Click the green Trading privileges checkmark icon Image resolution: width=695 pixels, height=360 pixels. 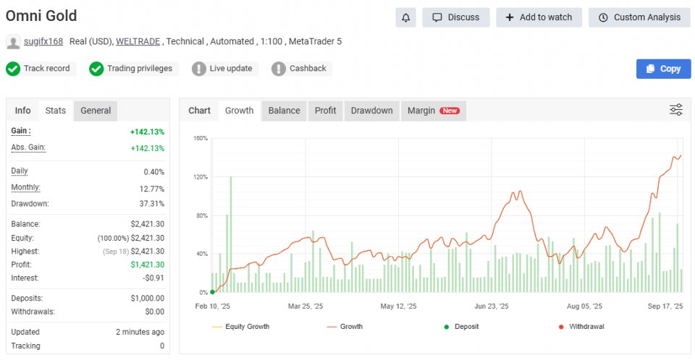click(x=96, y=69)
